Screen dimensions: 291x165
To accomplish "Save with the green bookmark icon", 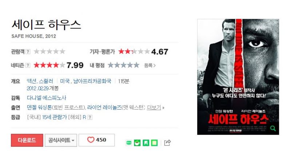I will pyautogui.click(x=146, y=143).
